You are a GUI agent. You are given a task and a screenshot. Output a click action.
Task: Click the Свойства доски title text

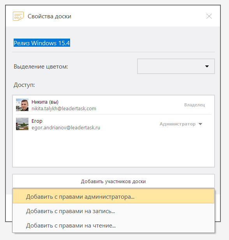[49, 16]
